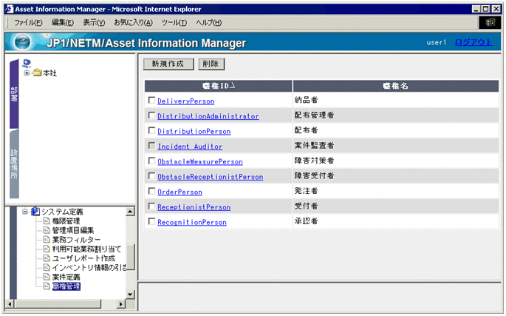Viewport: 506px width, 316px height.
Task: Click menu tree scroll-down arrow
Action: 130,295
